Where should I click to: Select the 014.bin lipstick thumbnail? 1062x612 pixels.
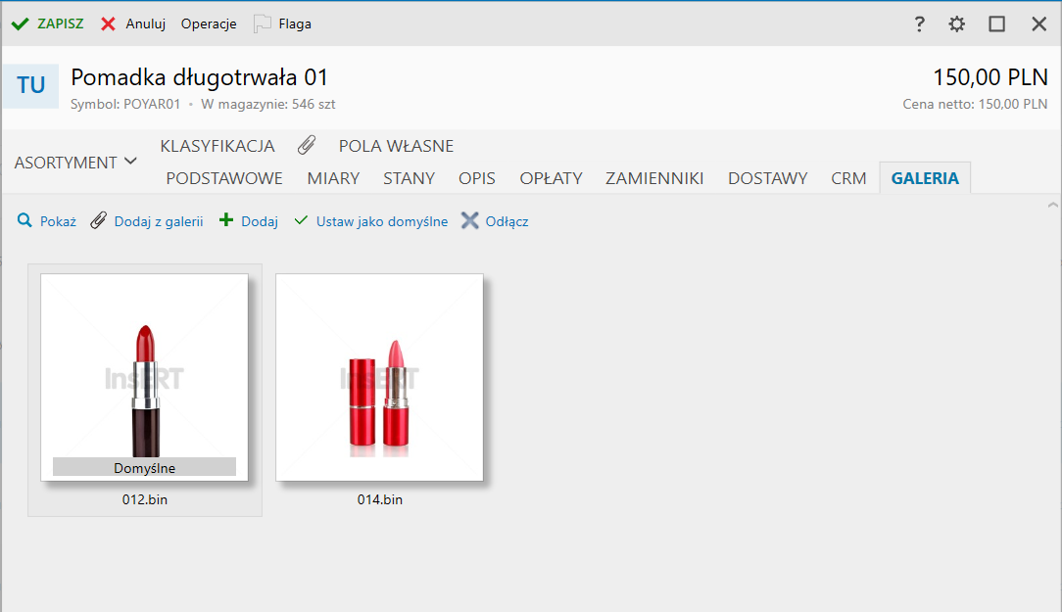(x=379, y=378)
